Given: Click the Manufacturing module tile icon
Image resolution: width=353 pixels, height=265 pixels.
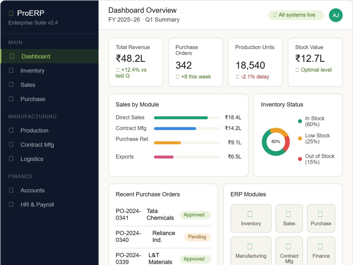Looking at the screenshot, I should 250,246.
